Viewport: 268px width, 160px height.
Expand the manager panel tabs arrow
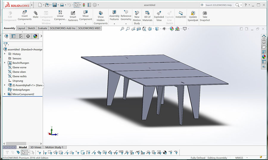click(x=41, y=36)
